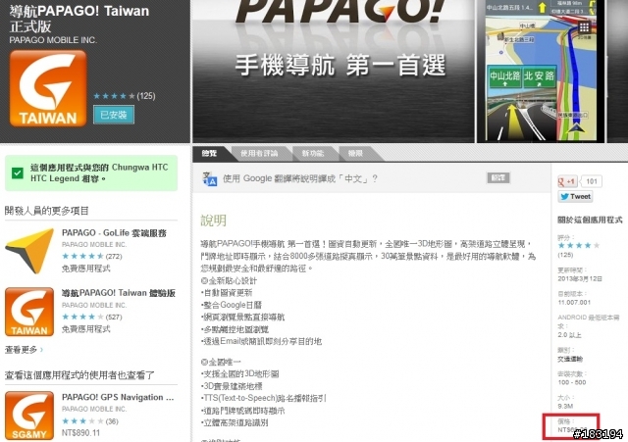This screenshot has height=442, width=628.
Task: Click 免費應用程式 under Taiwan 體驗版 app
Action: (85, 329)
